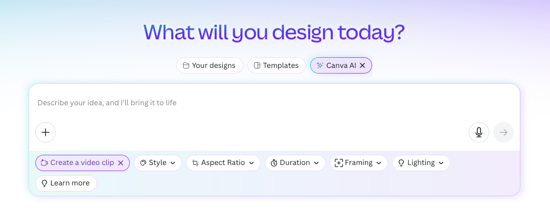This screenshot has width=550, height=213.
Task: Close the Canva AI mode with X
Action: (x=363, y=65)
